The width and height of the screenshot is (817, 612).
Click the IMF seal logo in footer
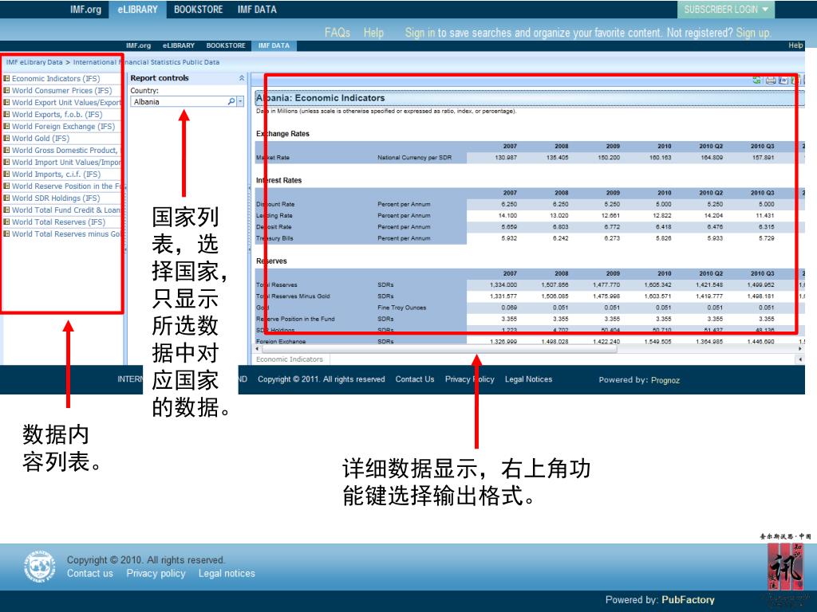tap(40, 567)
